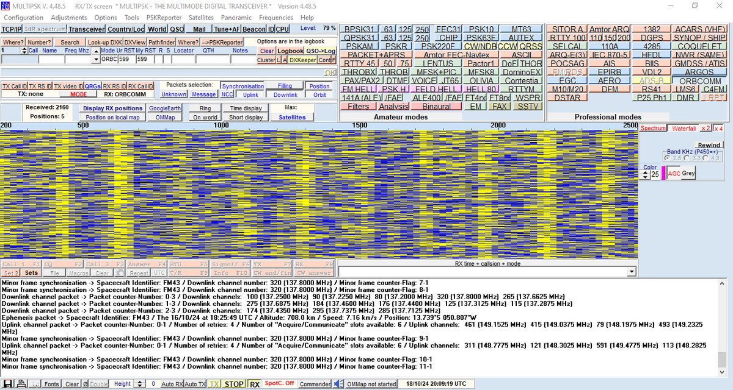Toggle the Uplink packets selection
Screen dimensions: 733x390
tap(250, 94)
